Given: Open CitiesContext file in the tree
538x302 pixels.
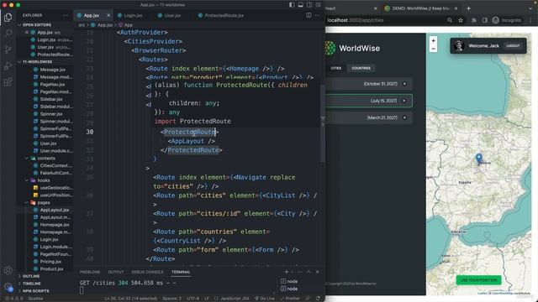Looking at the screenshot, I should point(56,165).
